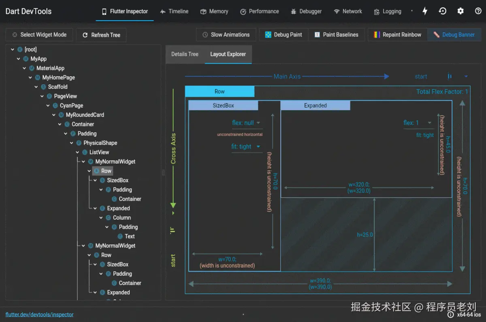
Task: Click the MyRoundedCard widget icon
Action: (61, 115)
